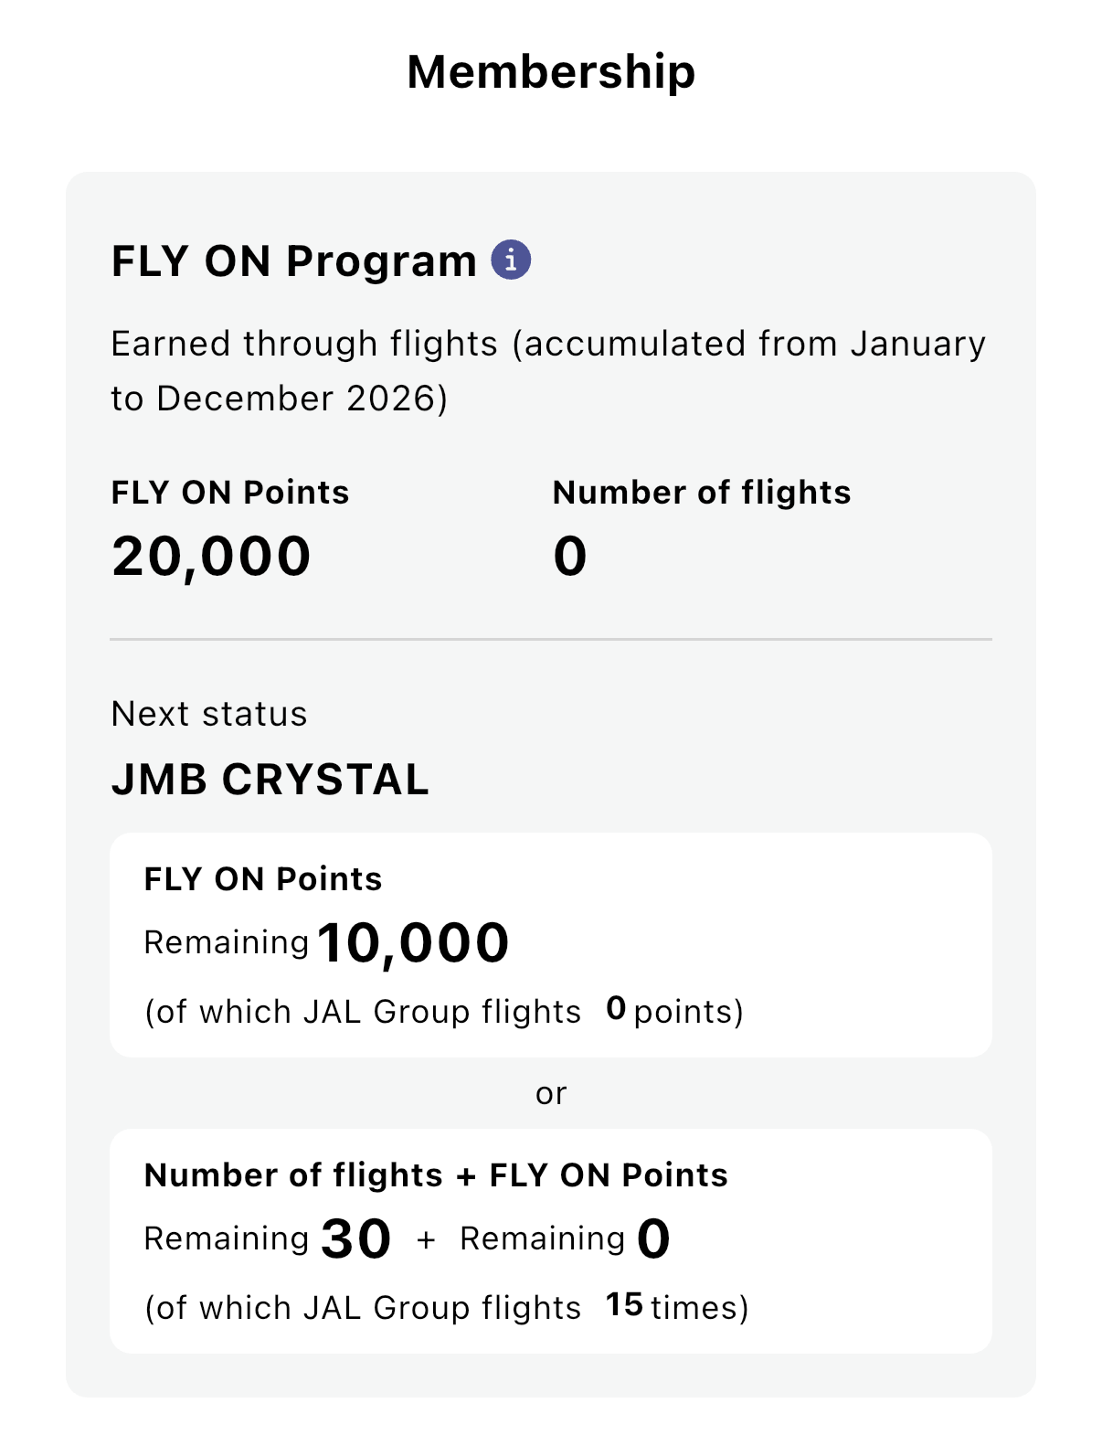
Task: Select the JAL Group flights 0 points text
Action: (x=444, y=1012)
